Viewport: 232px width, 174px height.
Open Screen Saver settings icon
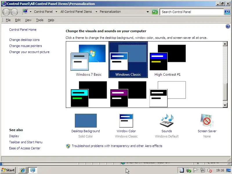pos(207,121)
